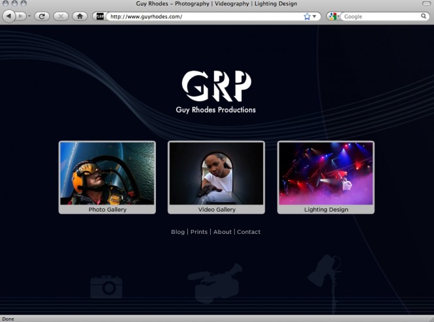Image resolution: width=434 pixels, height=322 pixels.
Task: Open the Blog link
Action: 178,232
